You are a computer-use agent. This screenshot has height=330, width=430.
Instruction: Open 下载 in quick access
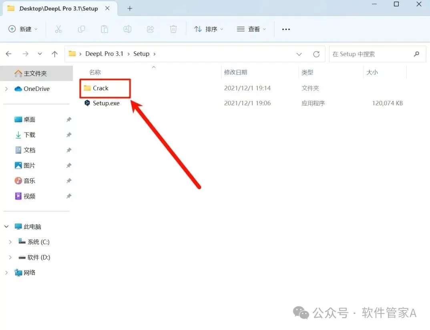(25, 135)
